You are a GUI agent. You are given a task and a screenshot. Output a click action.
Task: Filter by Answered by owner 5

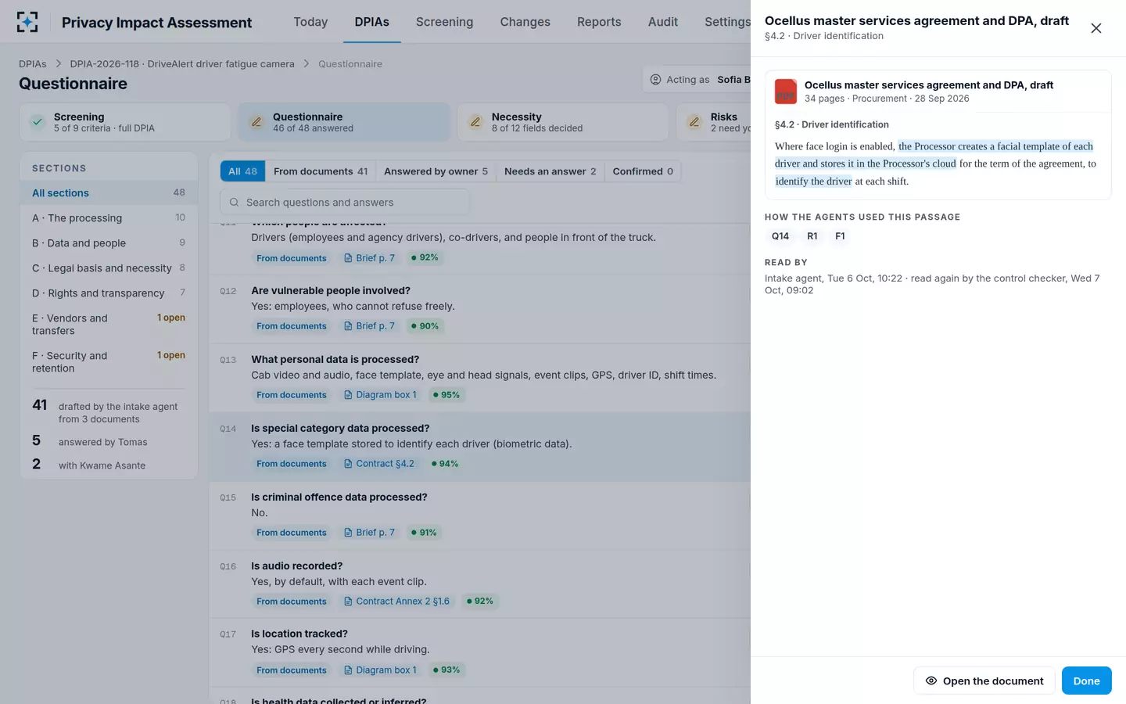coord(436,171)
